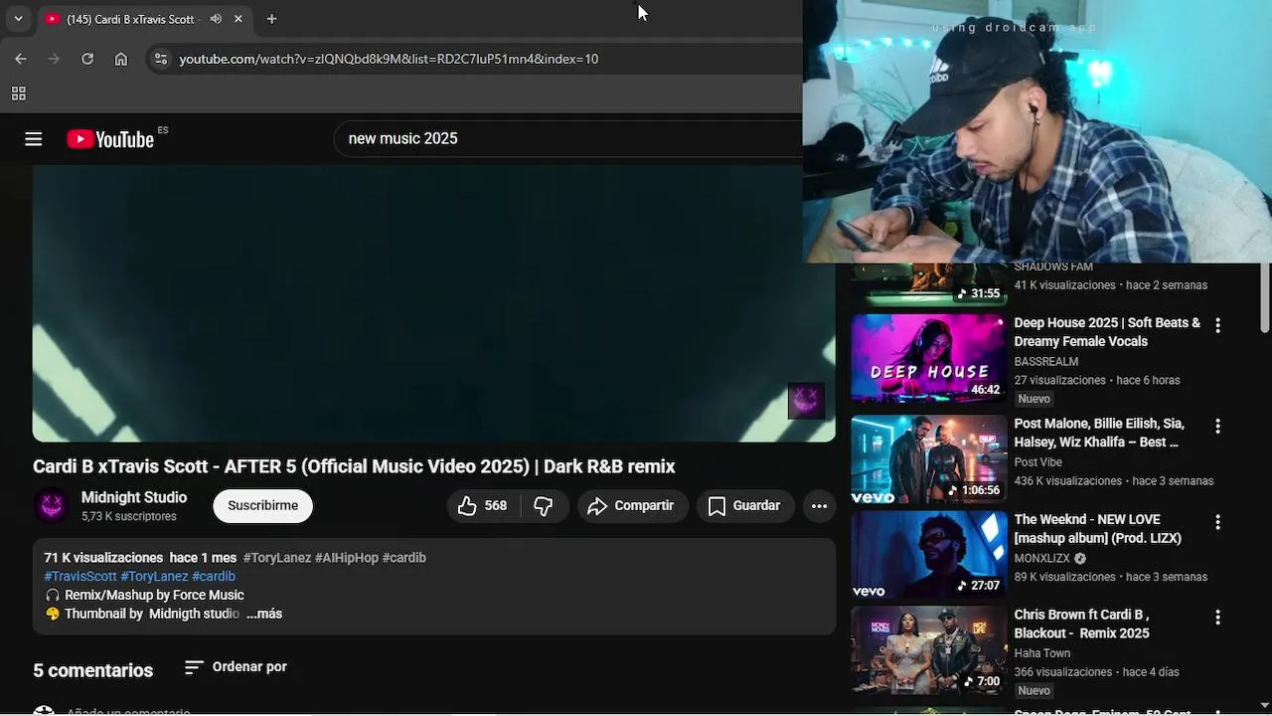Open options menu for Deep House 2025 video
1272x716 pixels.
(1217, 325)
